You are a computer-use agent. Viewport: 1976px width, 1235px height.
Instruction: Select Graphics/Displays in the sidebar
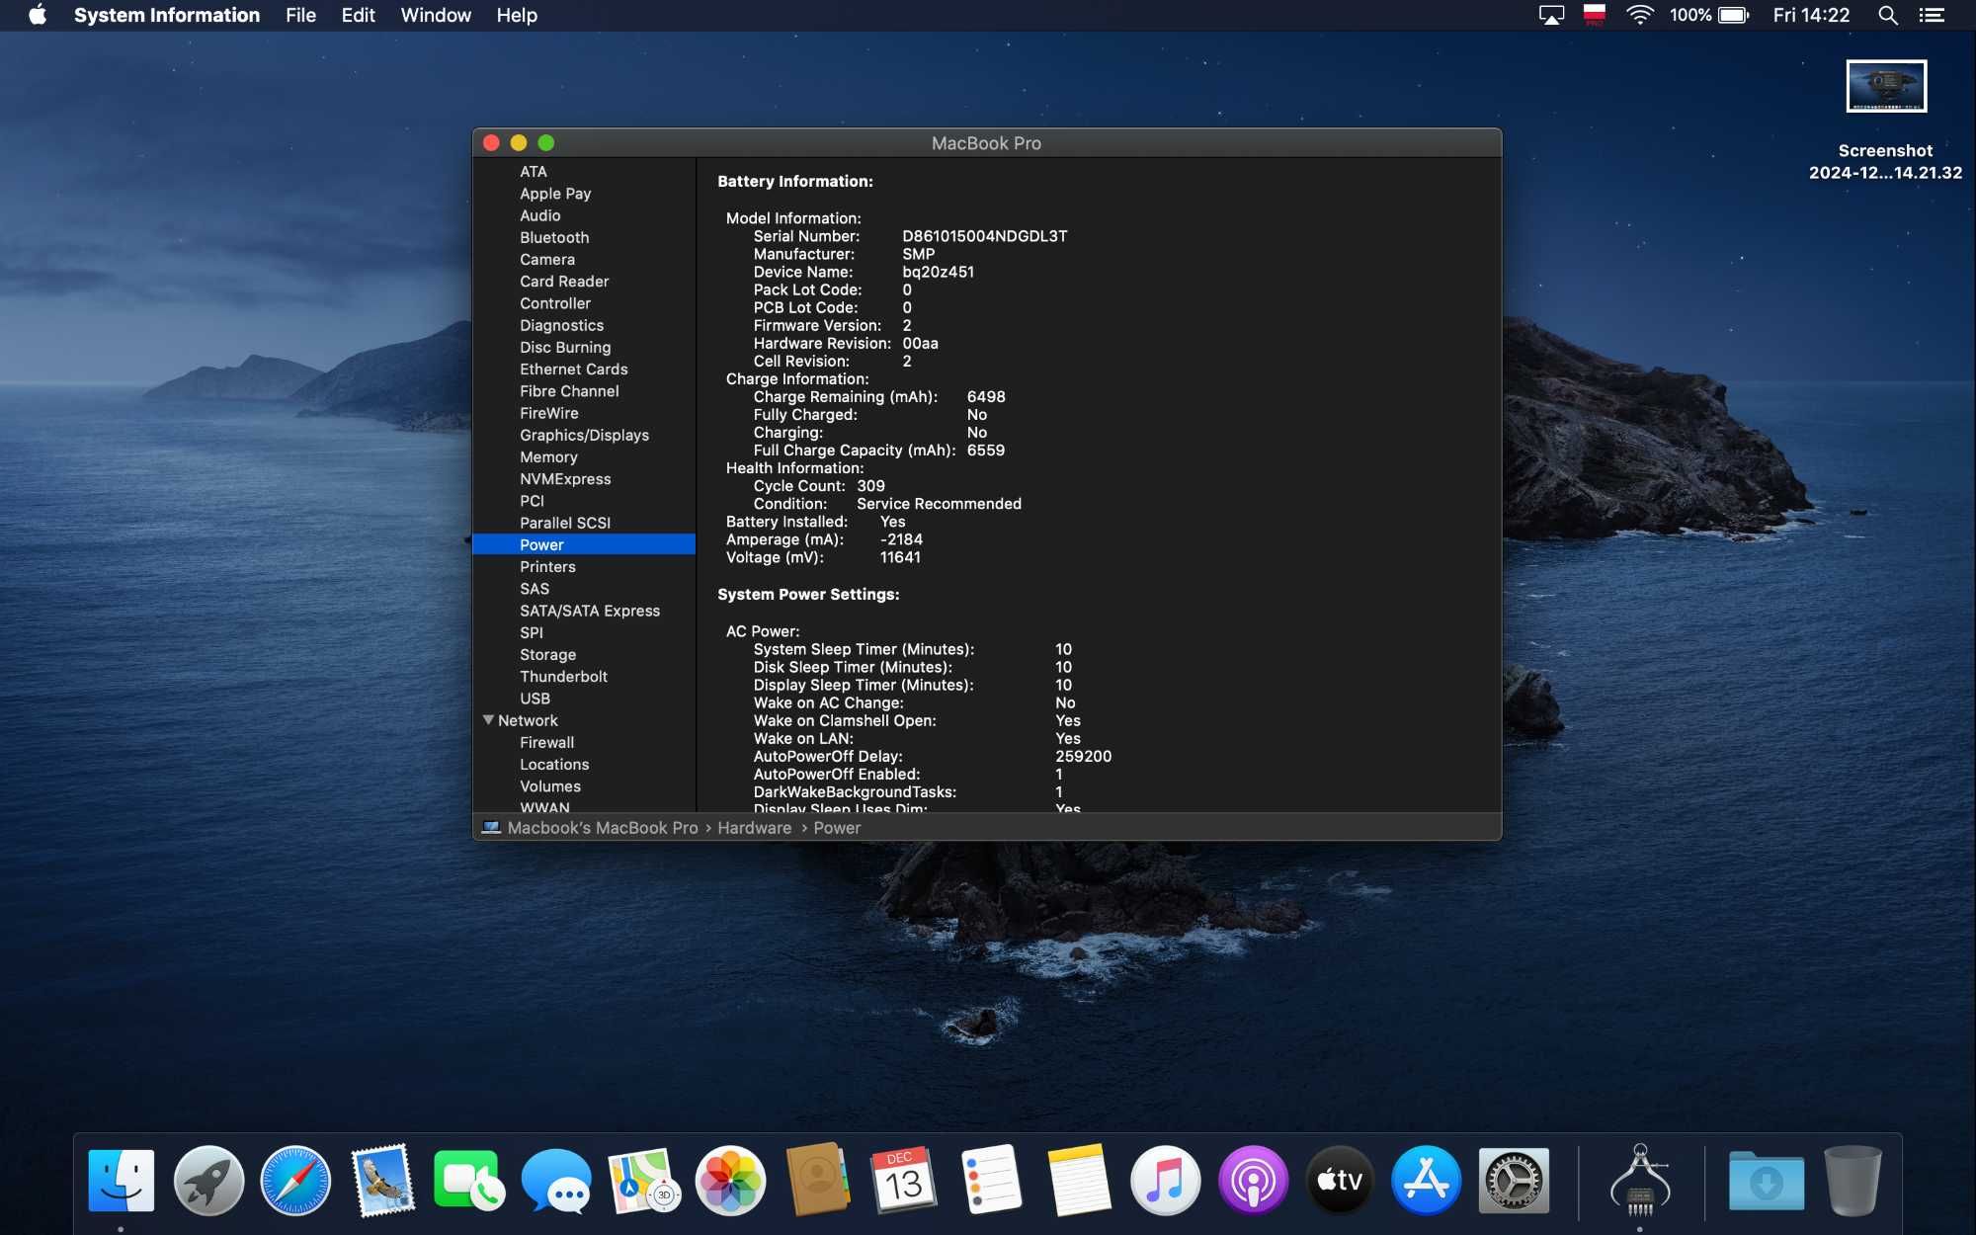(585, 435)
